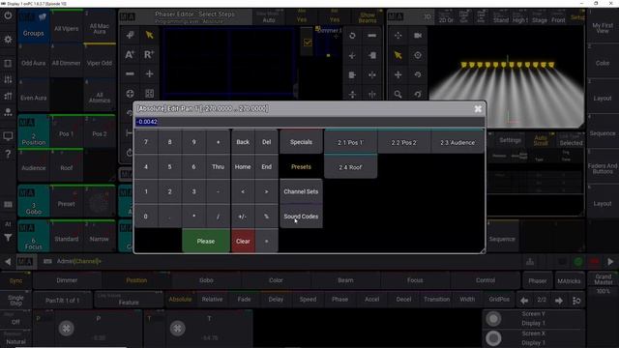This screenshot has width=619, height=348.
Task: Click the Specials button in calculator
Action: point(301,142)
